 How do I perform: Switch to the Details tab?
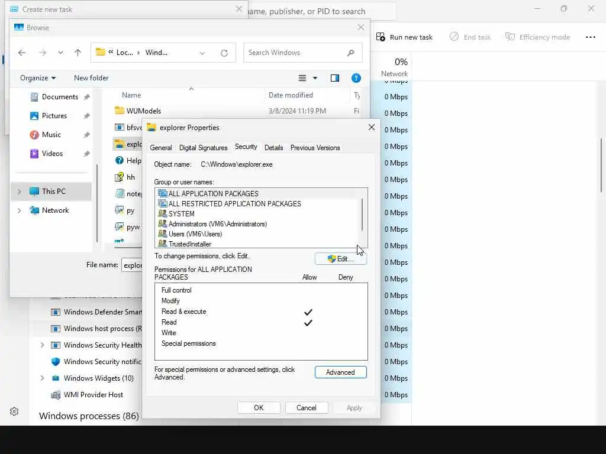coord(273,148)
